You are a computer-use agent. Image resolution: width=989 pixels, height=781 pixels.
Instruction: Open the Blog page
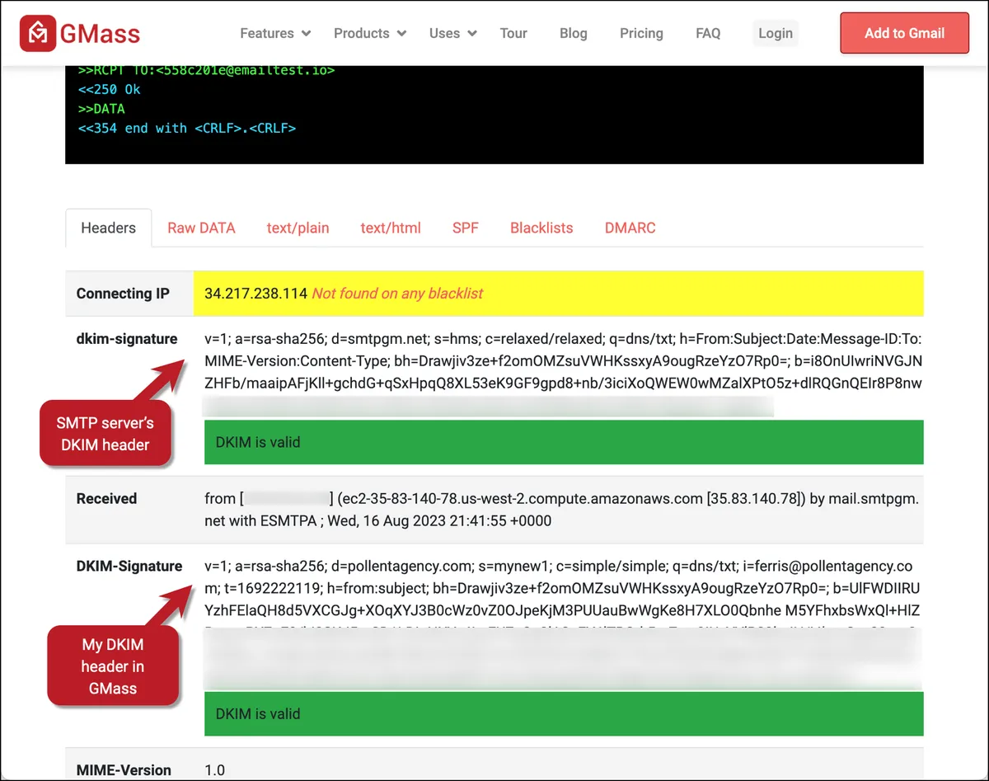pyautogui.click(x=574, y=33)
